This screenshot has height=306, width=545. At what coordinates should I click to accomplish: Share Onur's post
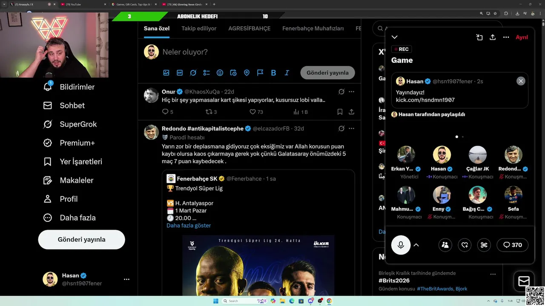pos(351,112)
